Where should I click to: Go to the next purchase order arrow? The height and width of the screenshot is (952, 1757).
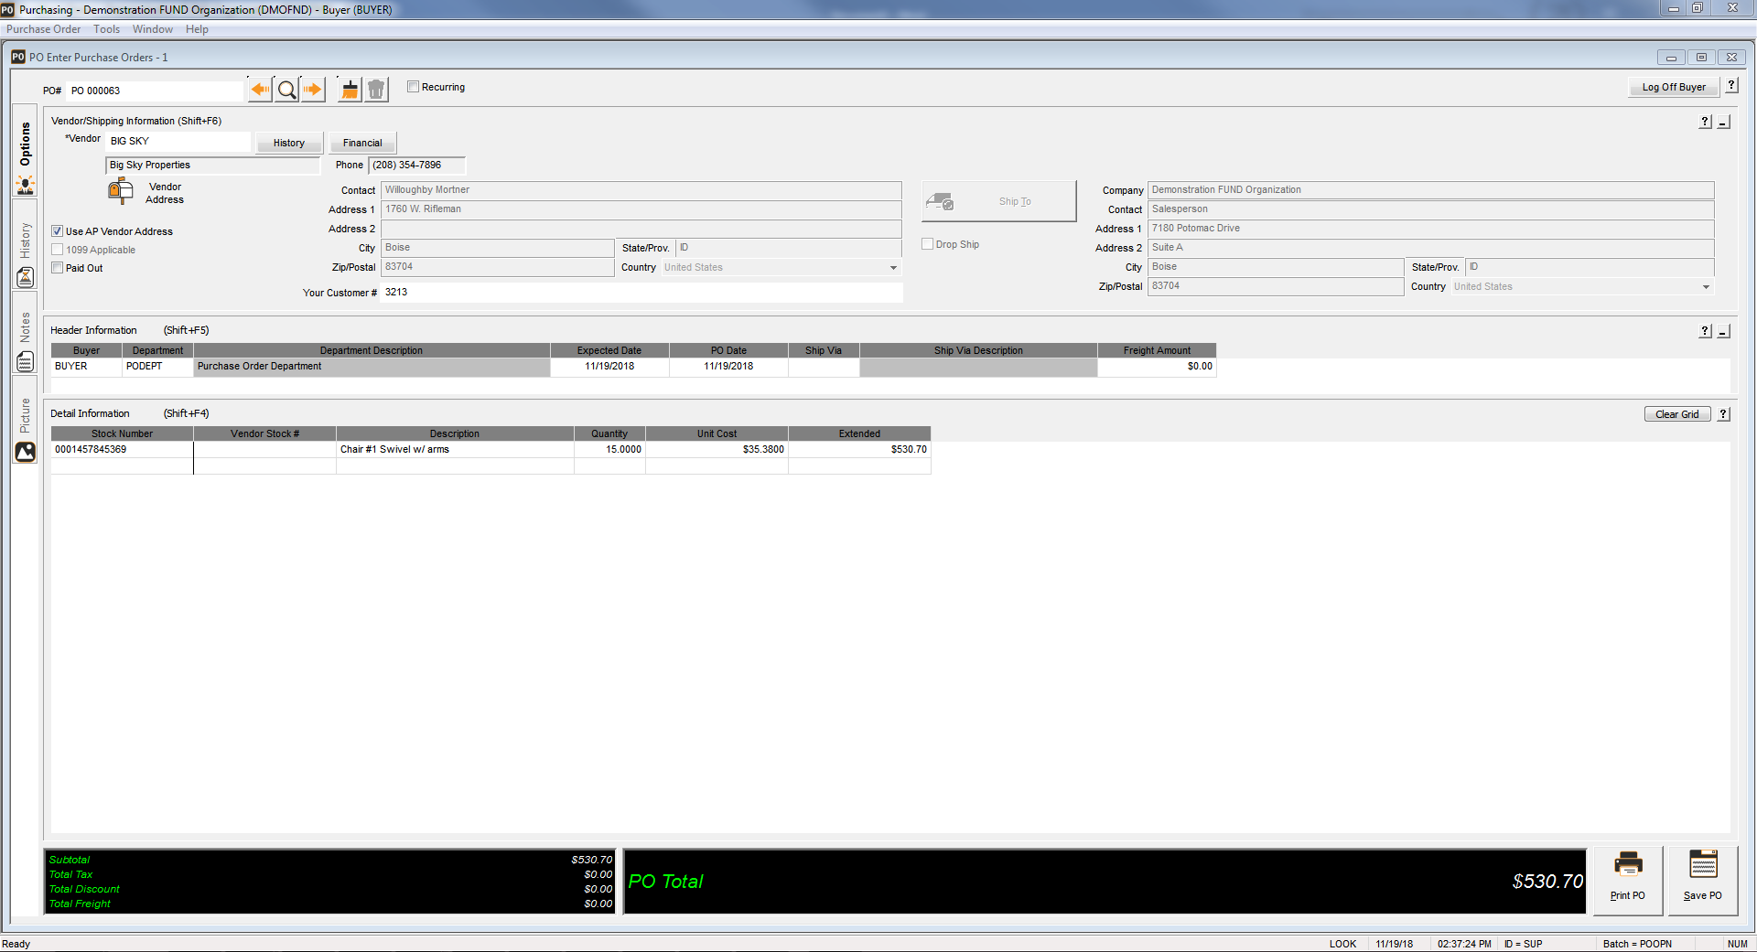pos(313,90)
